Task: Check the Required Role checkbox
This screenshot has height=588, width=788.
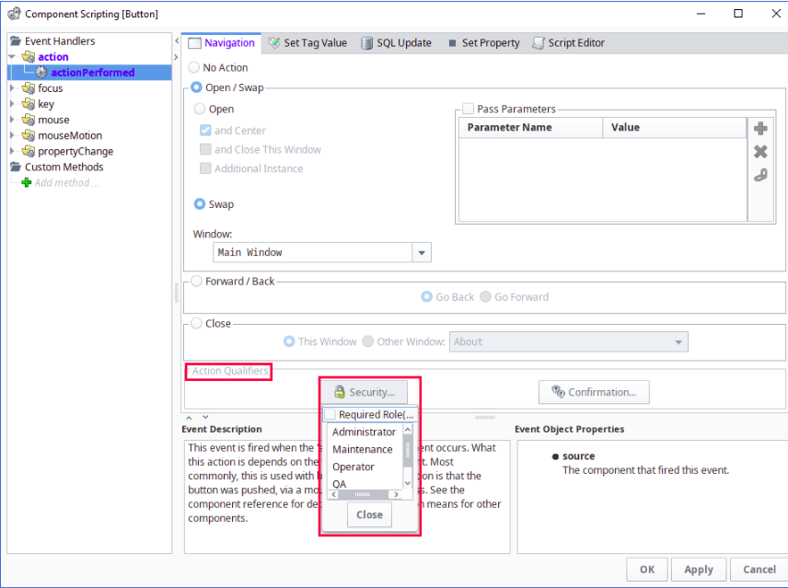Action: [x=330, y=415]
